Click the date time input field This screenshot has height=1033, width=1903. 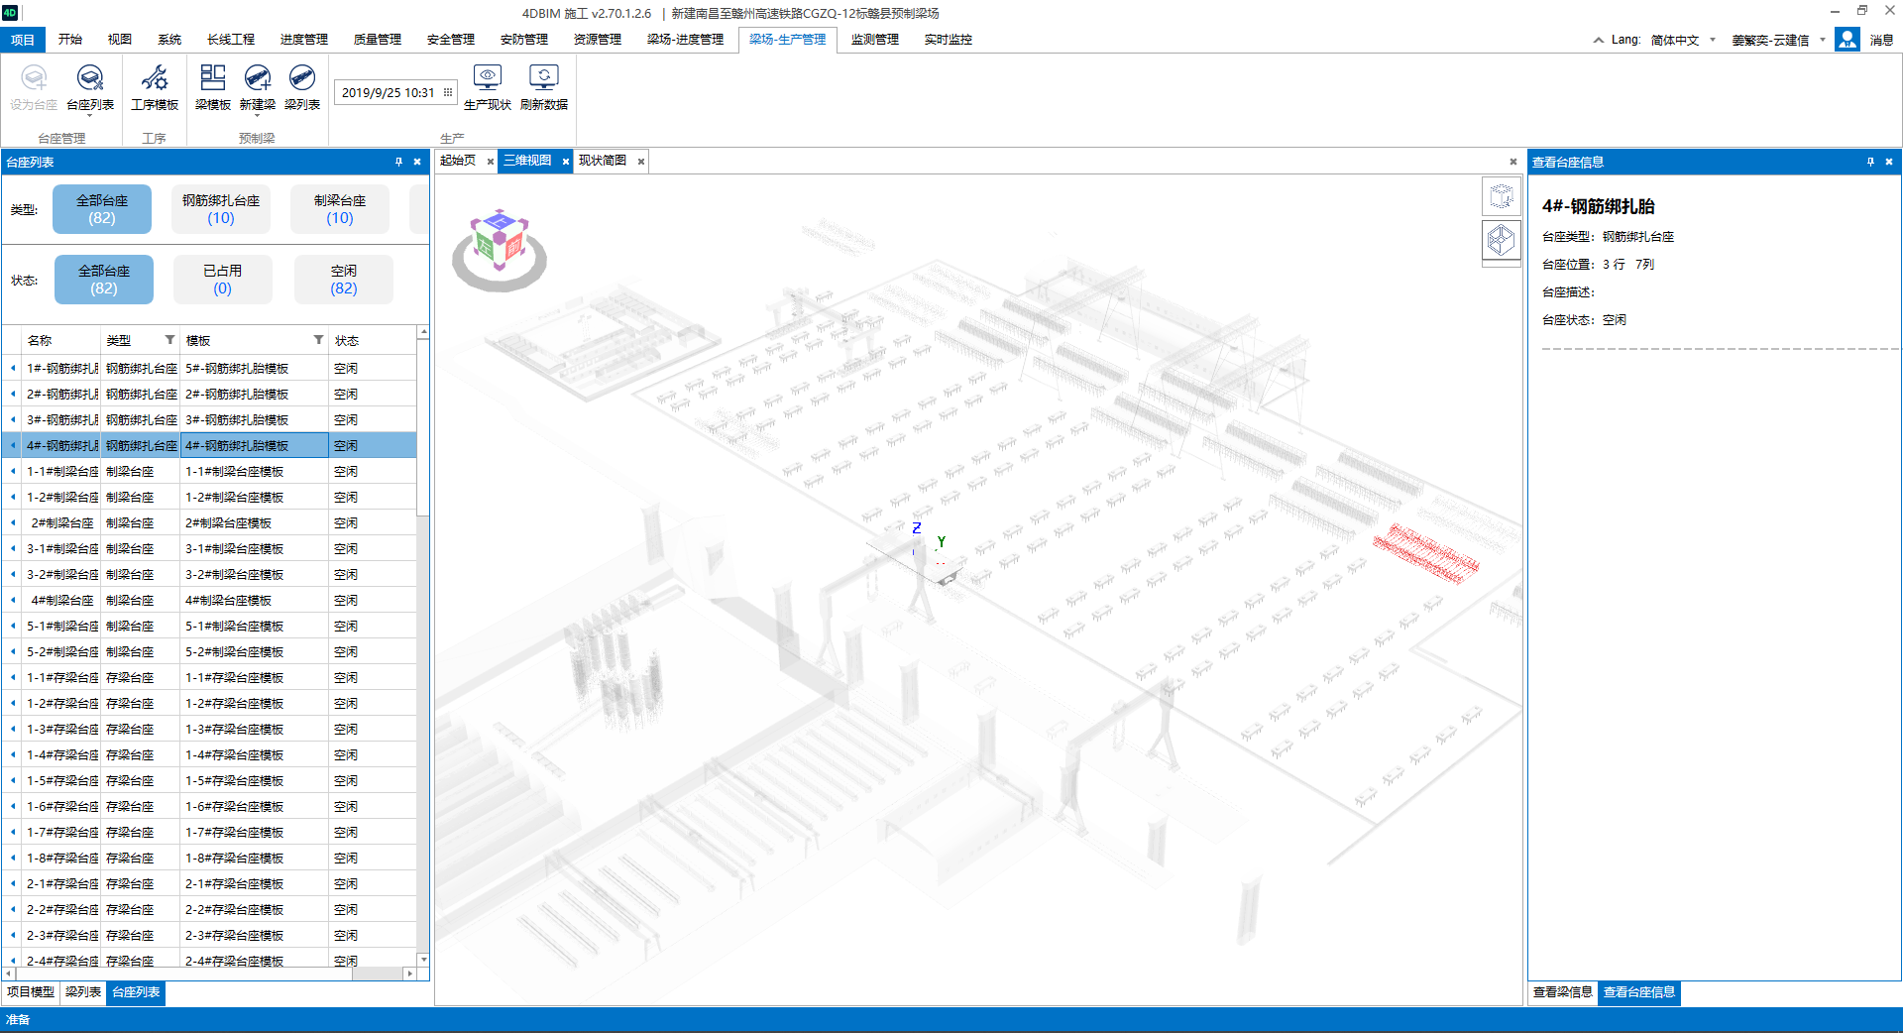[389, 92]
